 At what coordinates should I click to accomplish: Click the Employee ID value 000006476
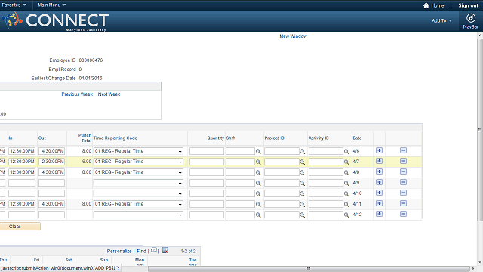click(91, 60)
